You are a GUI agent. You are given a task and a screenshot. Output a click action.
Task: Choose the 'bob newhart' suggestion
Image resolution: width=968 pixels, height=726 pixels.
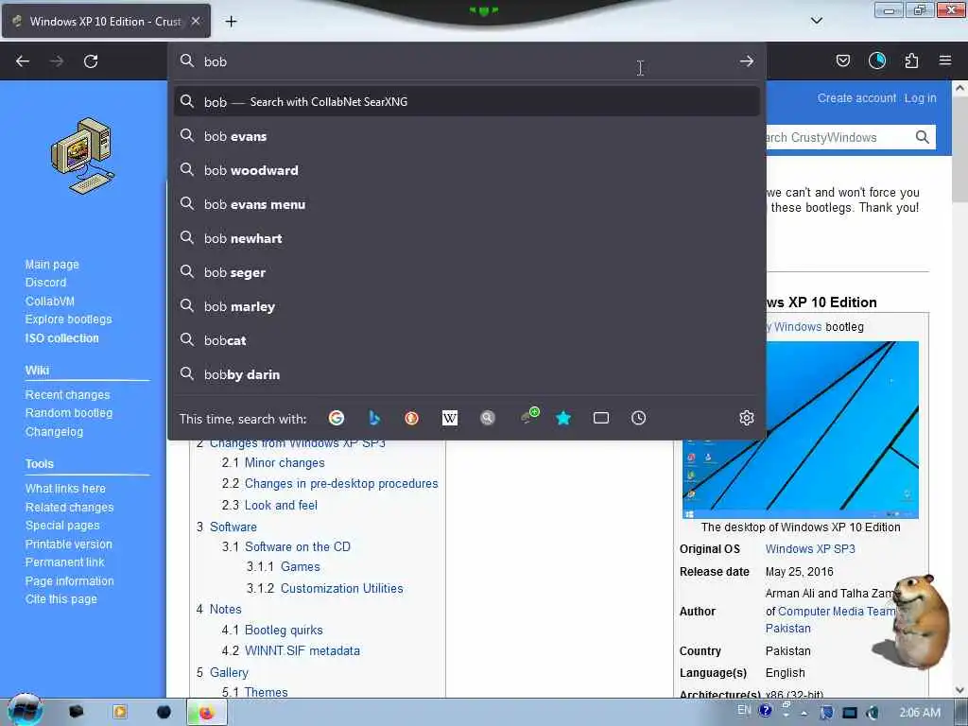pos(467,238)
